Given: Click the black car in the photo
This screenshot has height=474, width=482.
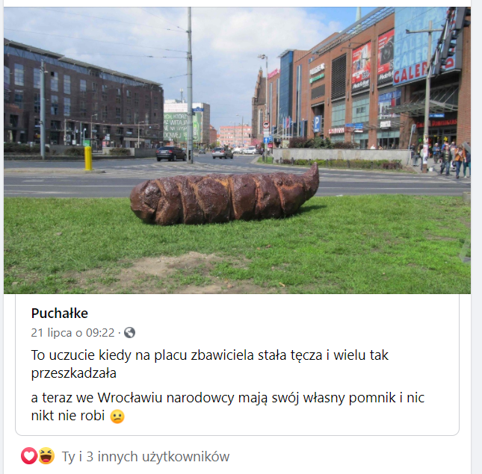Looking at the screenshot, I should coord(171,154).
